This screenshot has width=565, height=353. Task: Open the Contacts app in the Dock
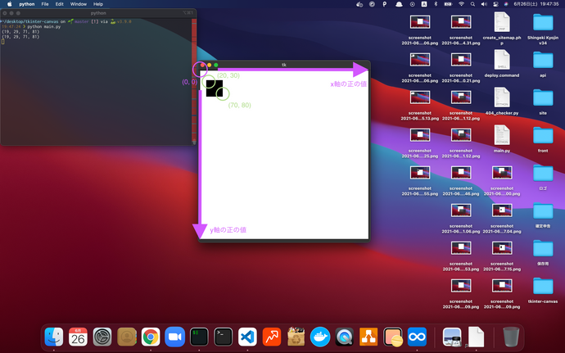click(x=126, y=337)
